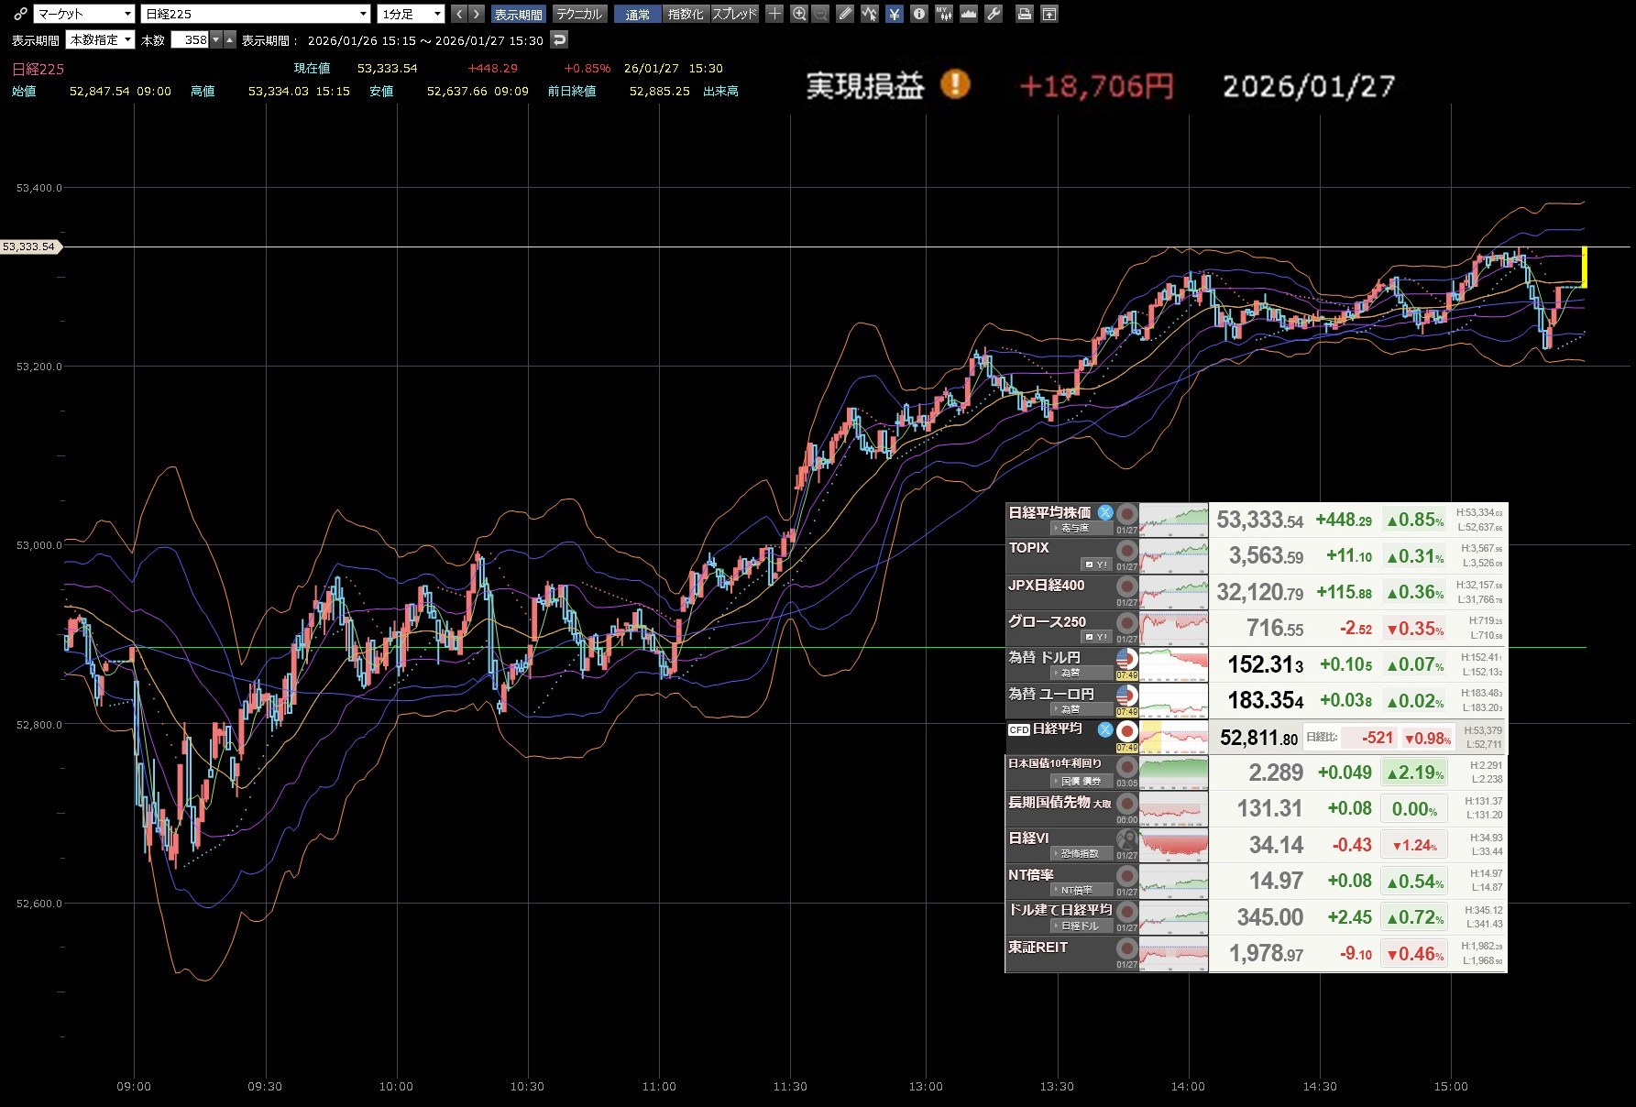Open the info circle icon
The height and width of the screenshot is (1107, 1636).
pyautogui.click(x=919, y=14)
